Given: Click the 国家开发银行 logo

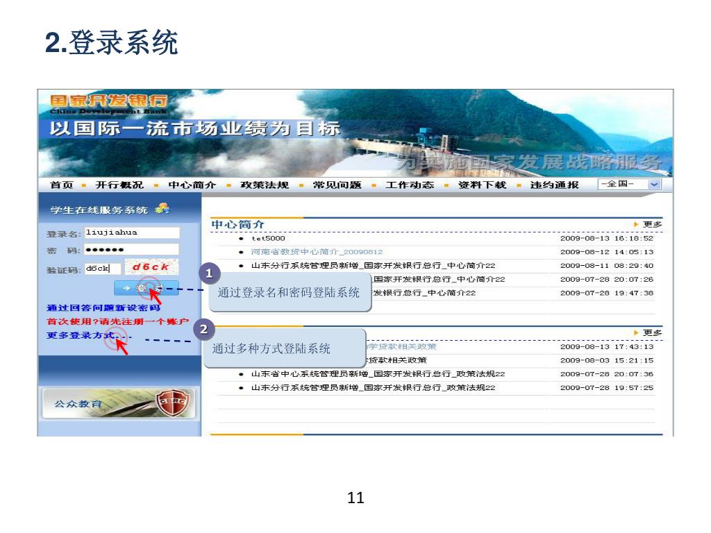Looking at the screenshot, I should click(109, 104).
